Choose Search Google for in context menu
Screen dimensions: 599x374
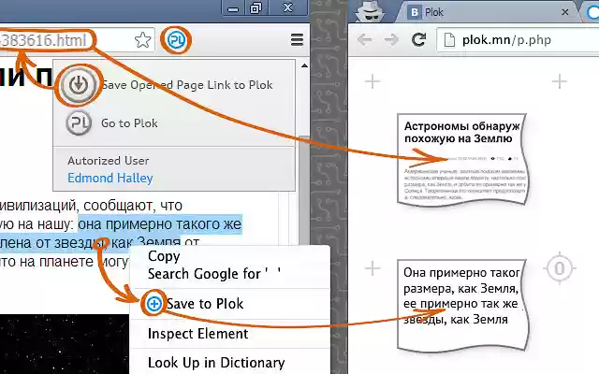point(214,274)
